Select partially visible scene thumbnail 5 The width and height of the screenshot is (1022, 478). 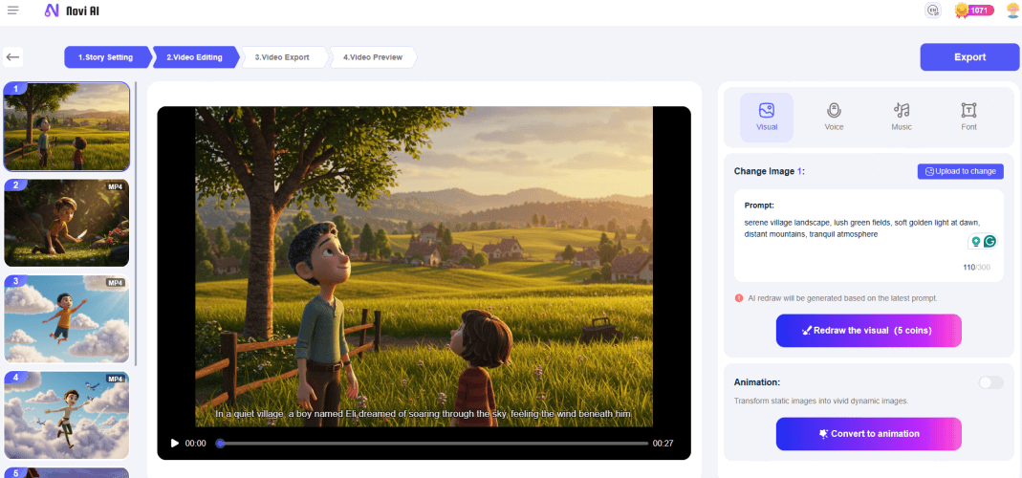coord(67,473)
